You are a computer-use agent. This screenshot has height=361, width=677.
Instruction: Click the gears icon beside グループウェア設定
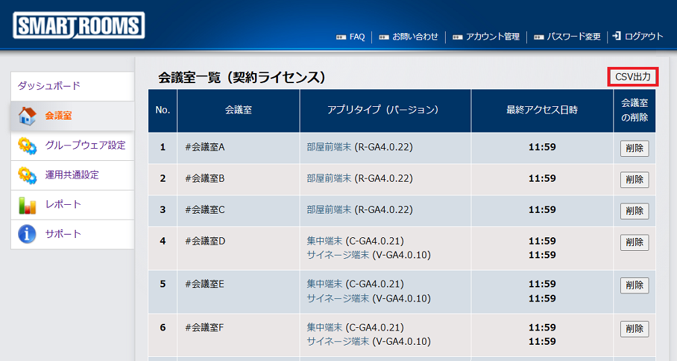27,145
